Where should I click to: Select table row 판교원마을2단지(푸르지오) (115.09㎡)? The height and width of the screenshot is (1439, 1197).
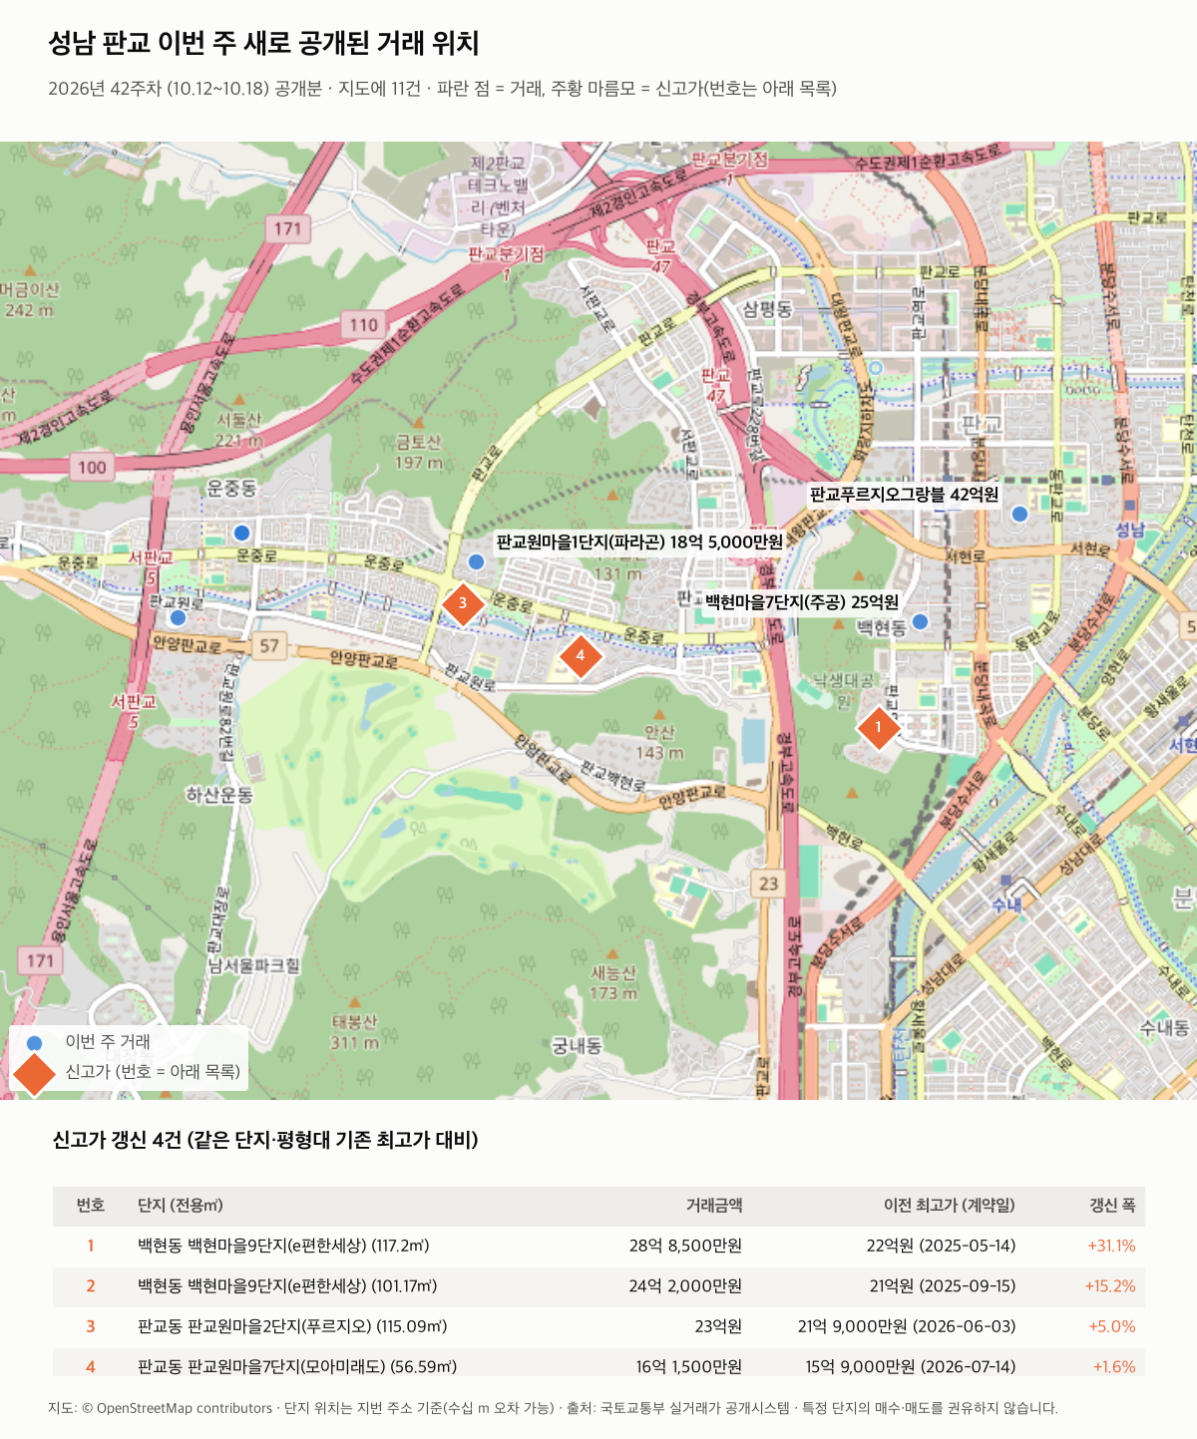pos(598,1326)
